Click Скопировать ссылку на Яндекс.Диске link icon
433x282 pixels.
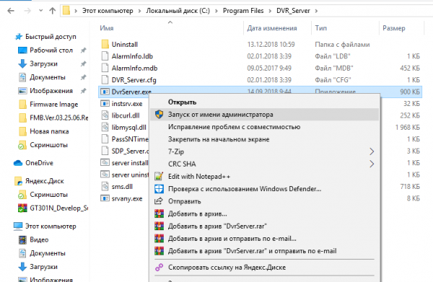tap(159, 267)
